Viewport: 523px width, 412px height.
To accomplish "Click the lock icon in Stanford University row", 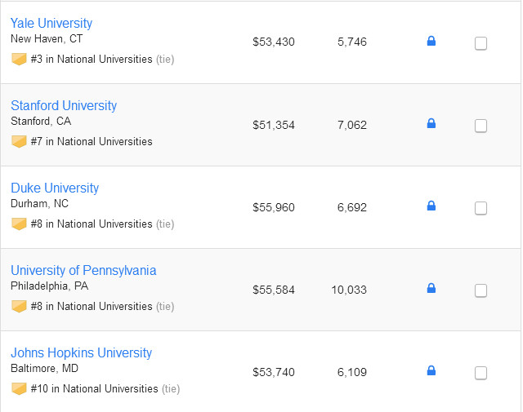I will 431,123.
